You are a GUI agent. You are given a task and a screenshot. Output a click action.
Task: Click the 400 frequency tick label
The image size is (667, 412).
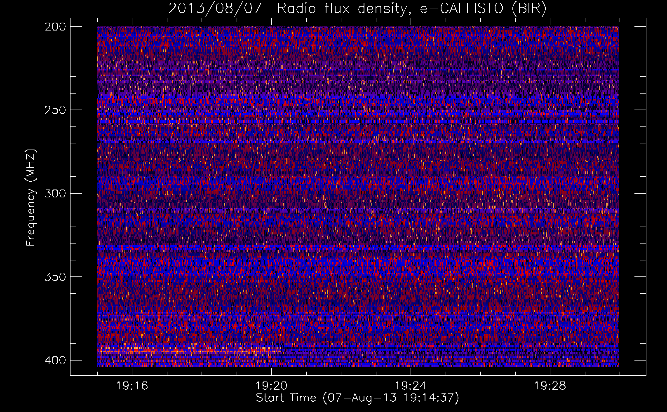(x=55, y=360)
